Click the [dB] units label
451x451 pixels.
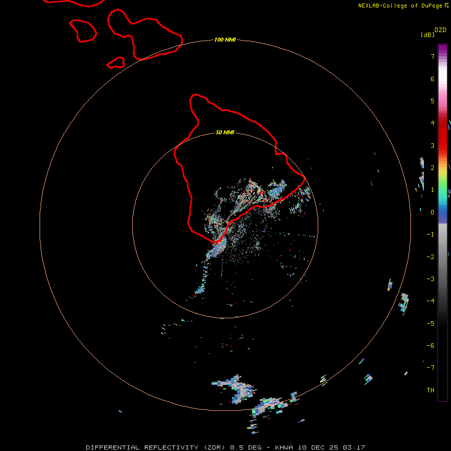pyautogui.click(x=428, y=35)
